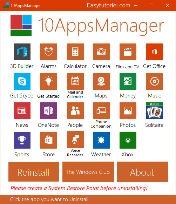This screenshot has width=176, height=204.
Task: Open The Windows Club link button
Action: pyautogui.click(x=88, y=172)
